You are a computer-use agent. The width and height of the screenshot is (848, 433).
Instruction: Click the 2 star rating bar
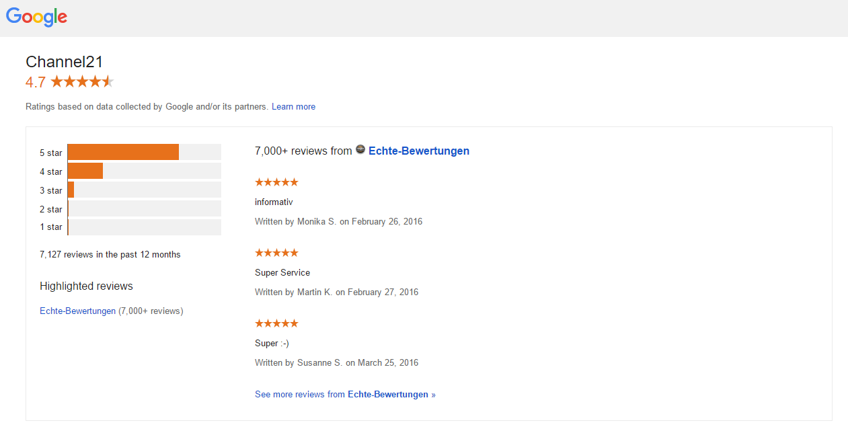tap(144, 208)
